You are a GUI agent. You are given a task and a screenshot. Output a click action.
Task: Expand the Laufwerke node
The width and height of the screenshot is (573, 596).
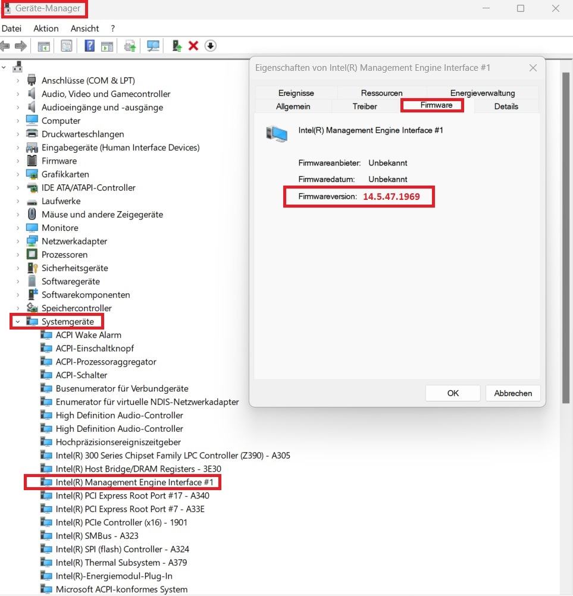[x=18, y=201]
